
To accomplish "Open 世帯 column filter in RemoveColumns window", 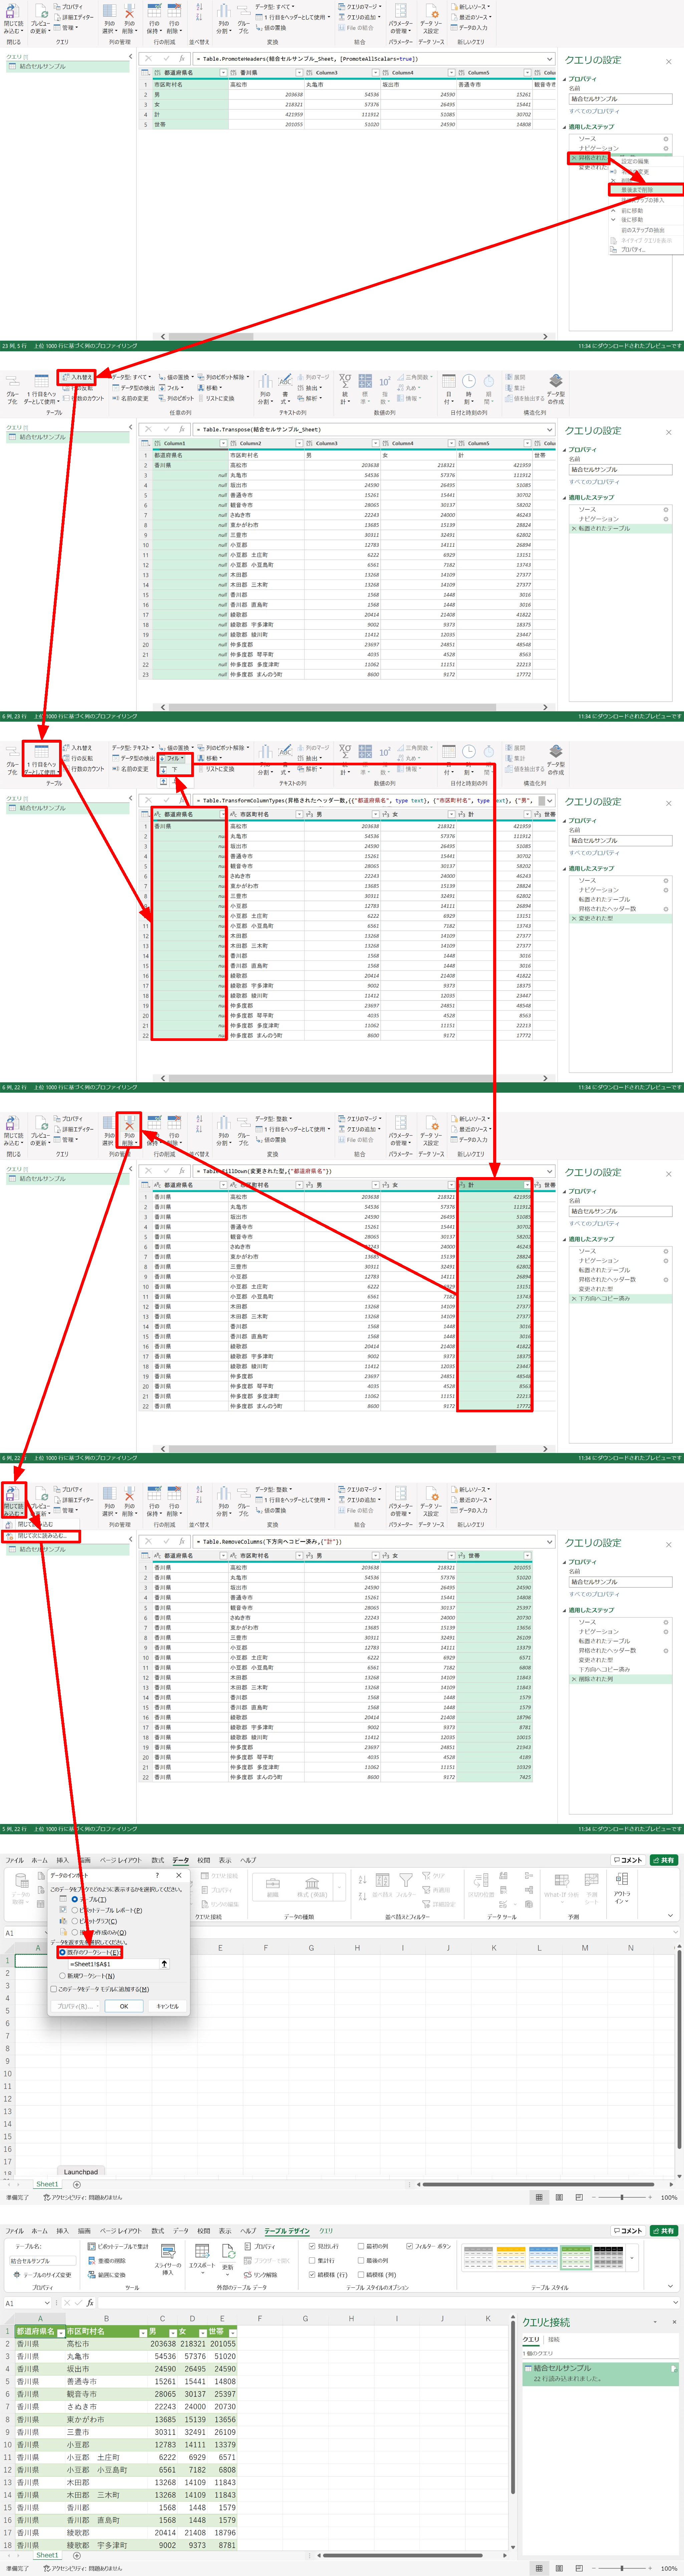I will point(527,1556).
